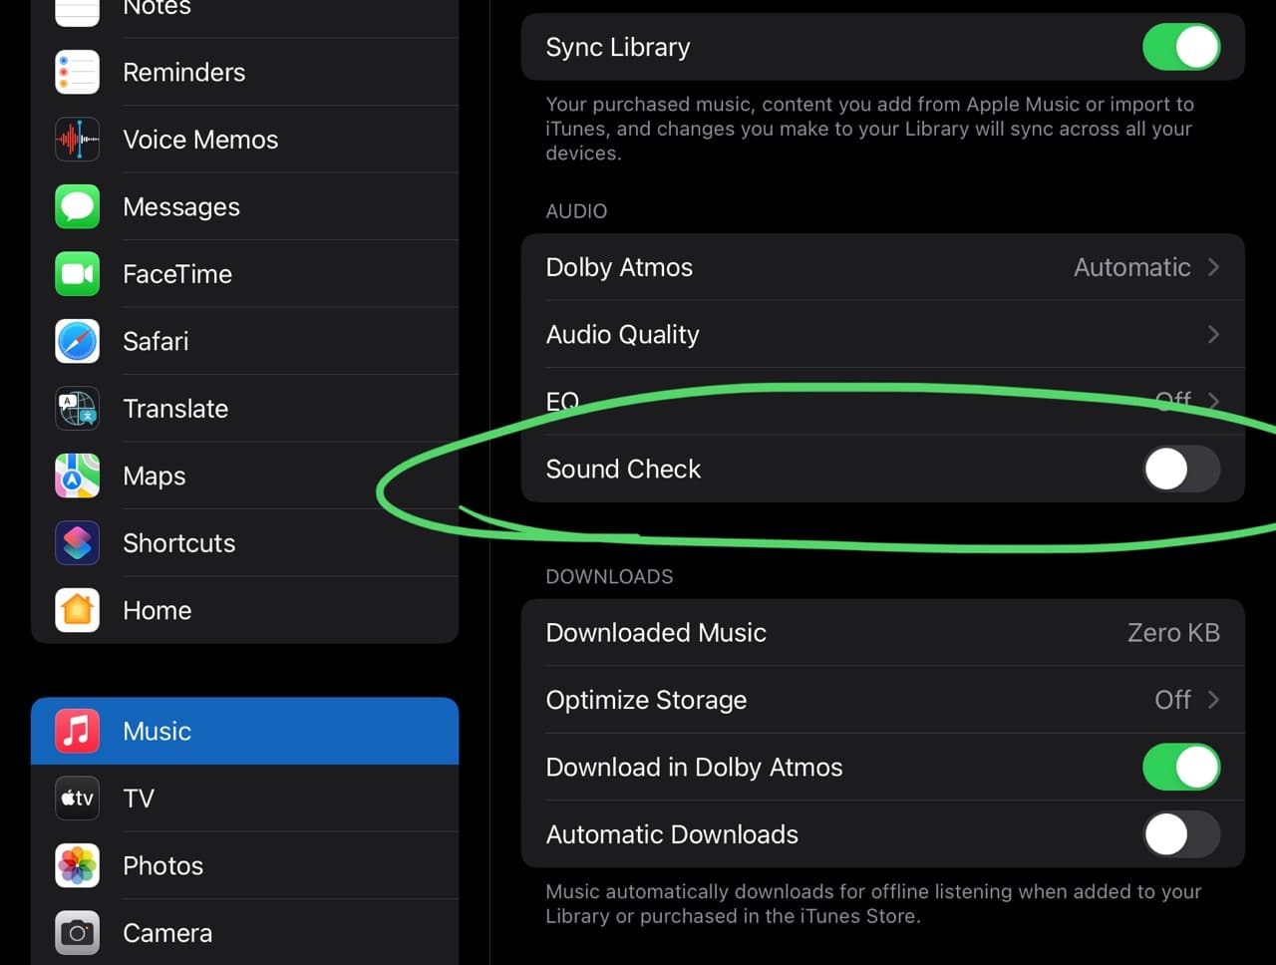Tap the Sync Library label text
This screenshot has width=1276, height=965.
[x=618, y=48]
